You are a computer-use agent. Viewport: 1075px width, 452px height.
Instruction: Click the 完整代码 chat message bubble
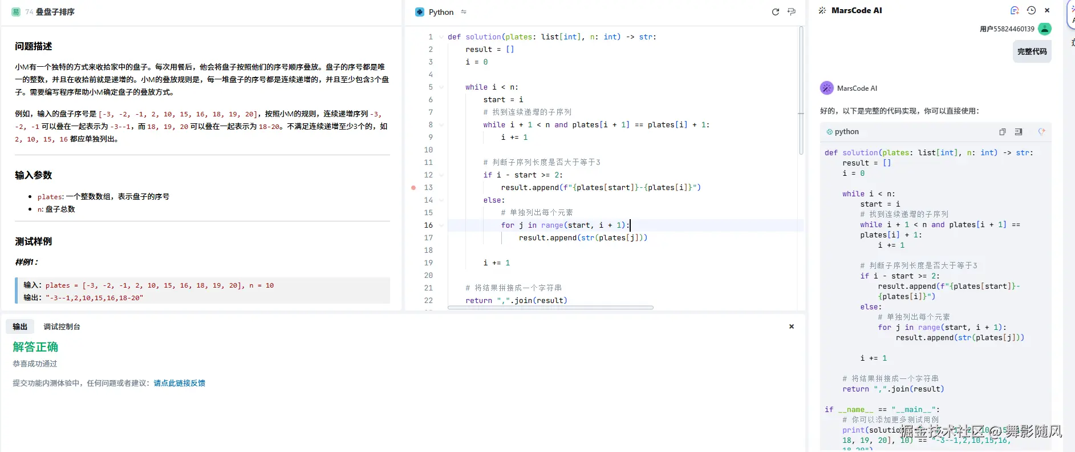(1032, 51)
